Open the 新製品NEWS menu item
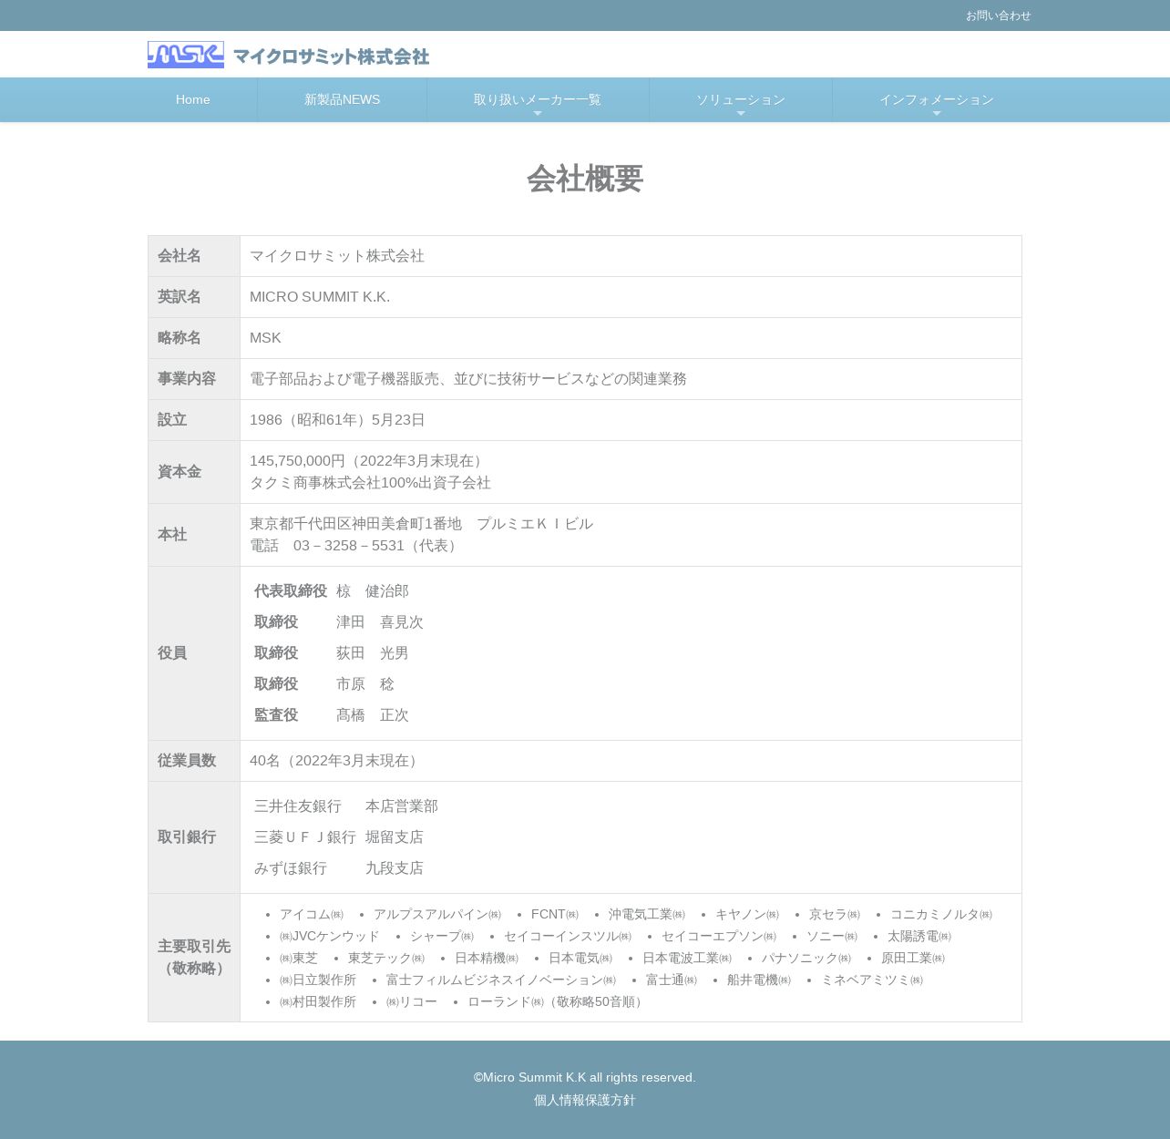The height and width of the screenshot is (1139, 1170). point(343,99)
